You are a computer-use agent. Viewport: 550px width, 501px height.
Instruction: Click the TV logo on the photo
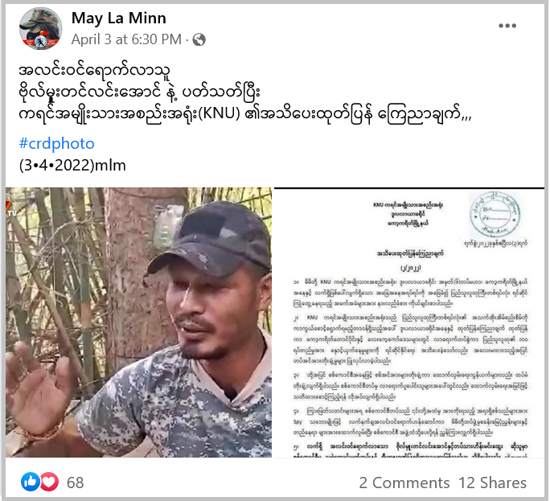[x=11, y=210]
